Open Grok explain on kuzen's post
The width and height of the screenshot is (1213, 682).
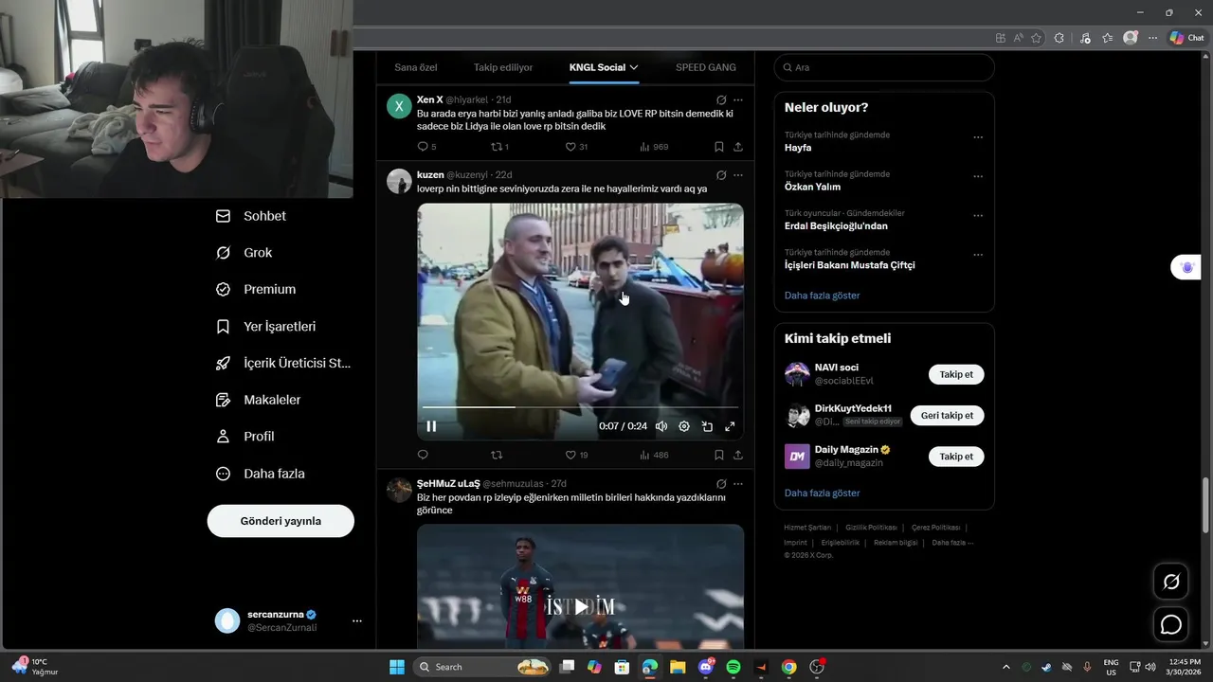(721, 175)
